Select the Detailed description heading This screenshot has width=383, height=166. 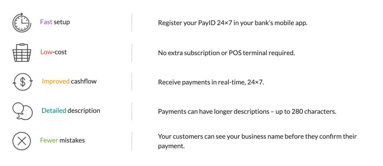click(71, 111)
